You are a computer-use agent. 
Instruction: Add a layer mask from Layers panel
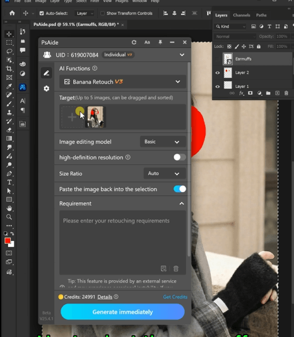click(x=250, y=93)
